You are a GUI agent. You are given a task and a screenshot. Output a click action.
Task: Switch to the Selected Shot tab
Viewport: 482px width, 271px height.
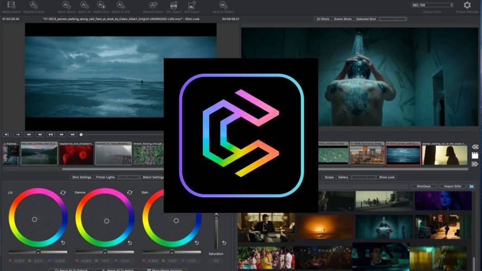(x=366, y=19)
